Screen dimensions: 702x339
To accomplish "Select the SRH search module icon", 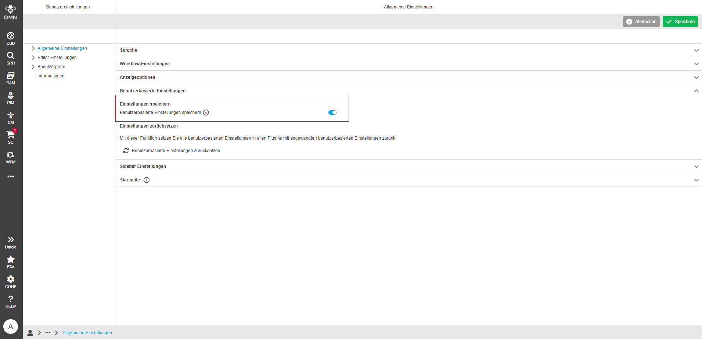I will tap(10, 58).
